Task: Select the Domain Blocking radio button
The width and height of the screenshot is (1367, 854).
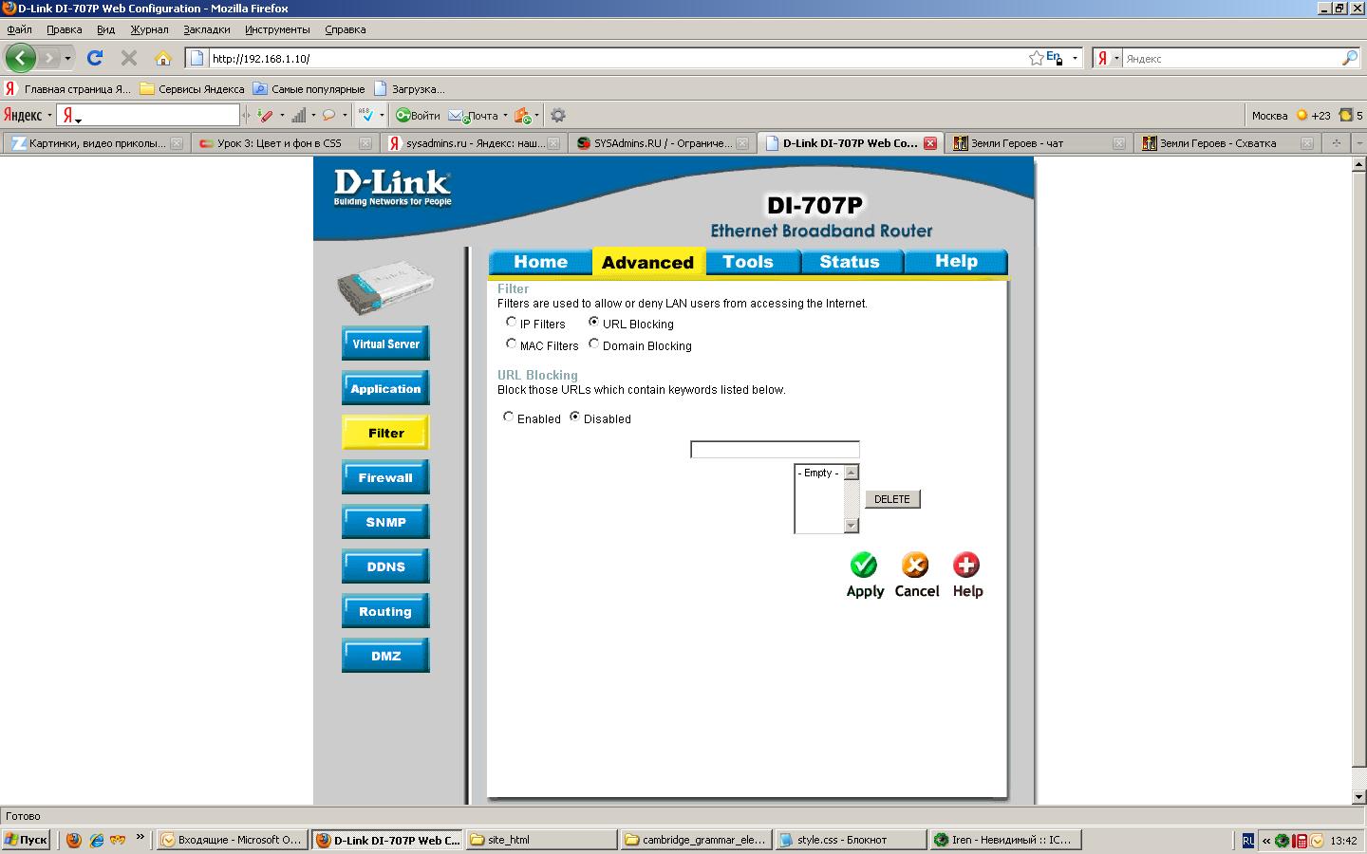Action: pos(594,344)
